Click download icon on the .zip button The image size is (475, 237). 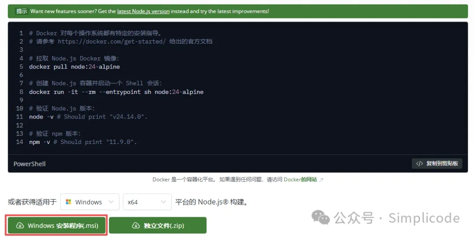click(x=136, y=226)
